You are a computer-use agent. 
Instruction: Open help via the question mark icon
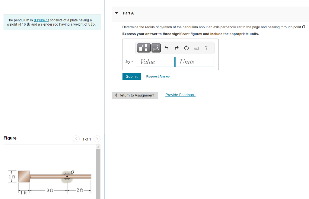(206, 48)
